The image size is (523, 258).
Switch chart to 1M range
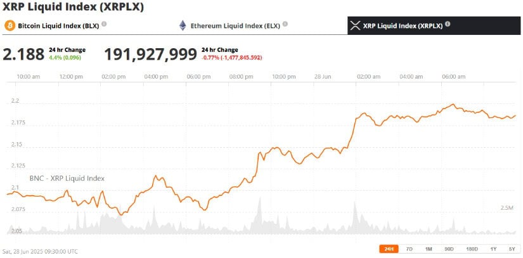(429, 248)
